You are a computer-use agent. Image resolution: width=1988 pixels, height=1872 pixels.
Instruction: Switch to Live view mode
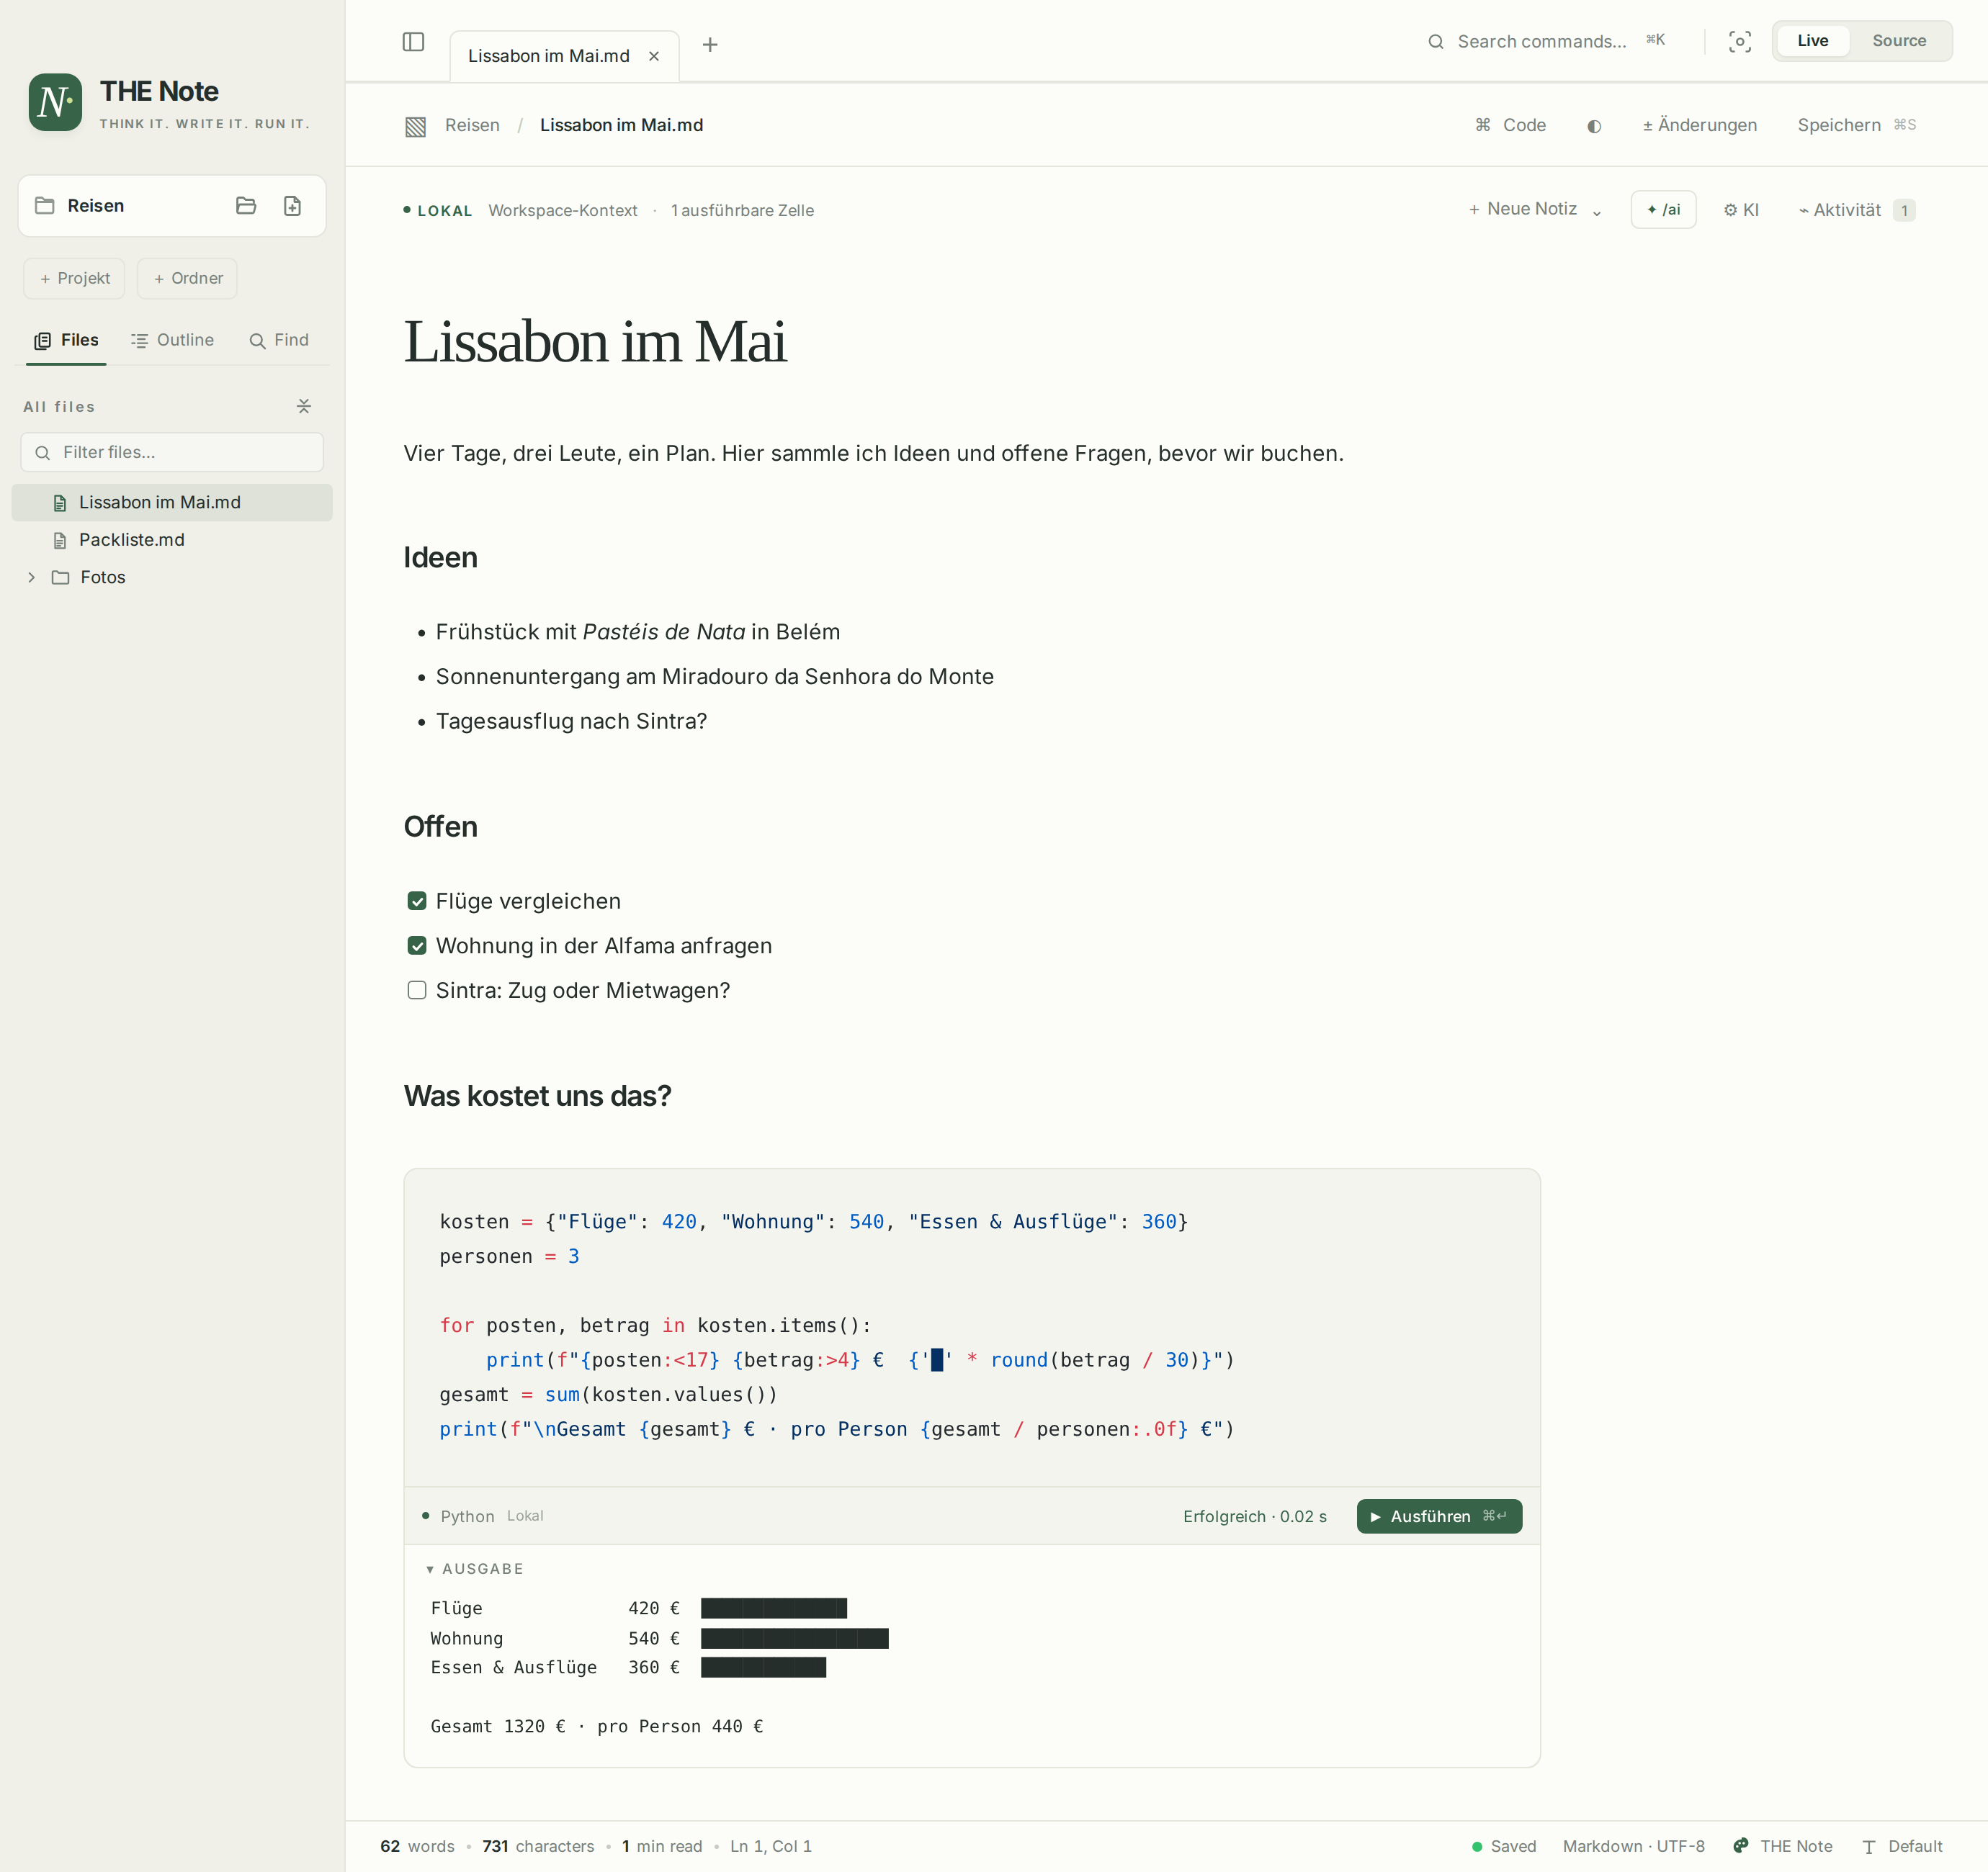[x=1812, y=41]
